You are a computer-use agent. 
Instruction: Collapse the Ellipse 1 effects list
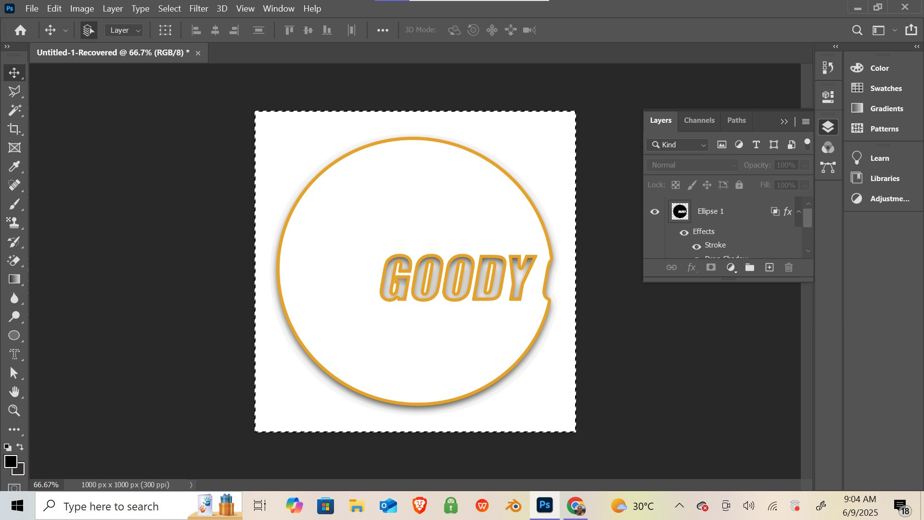(798, 211)
